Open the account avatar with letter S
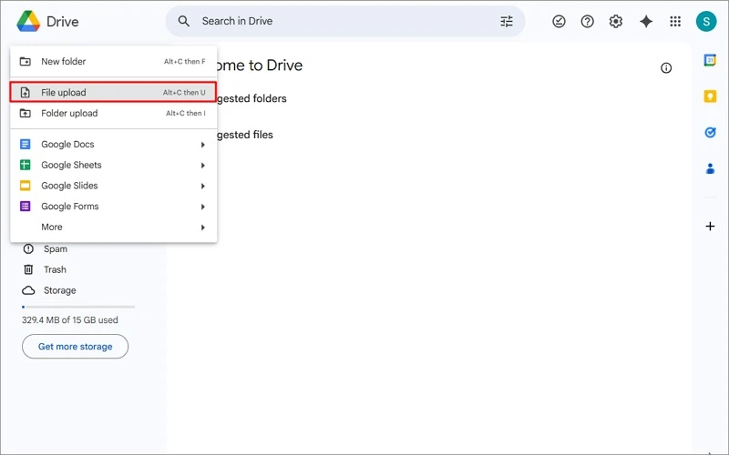729x455 pixels. click(x=705, y=21)
